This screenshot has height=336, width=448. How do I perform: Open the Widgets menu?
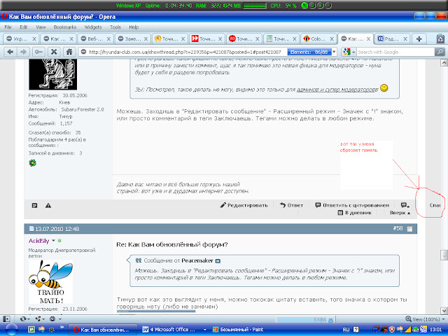93,27
